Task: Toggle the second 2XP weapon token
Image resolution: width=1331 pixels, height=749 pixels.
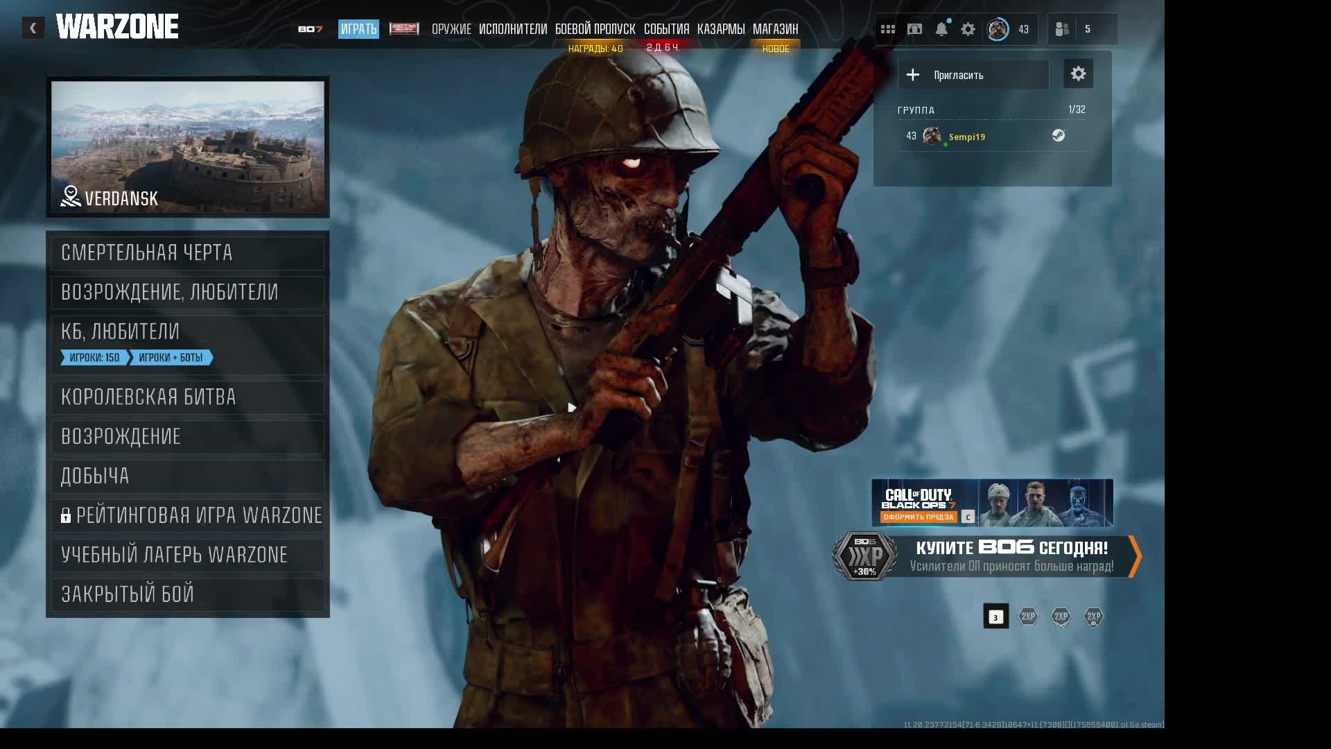Action: click(1061, 617)
